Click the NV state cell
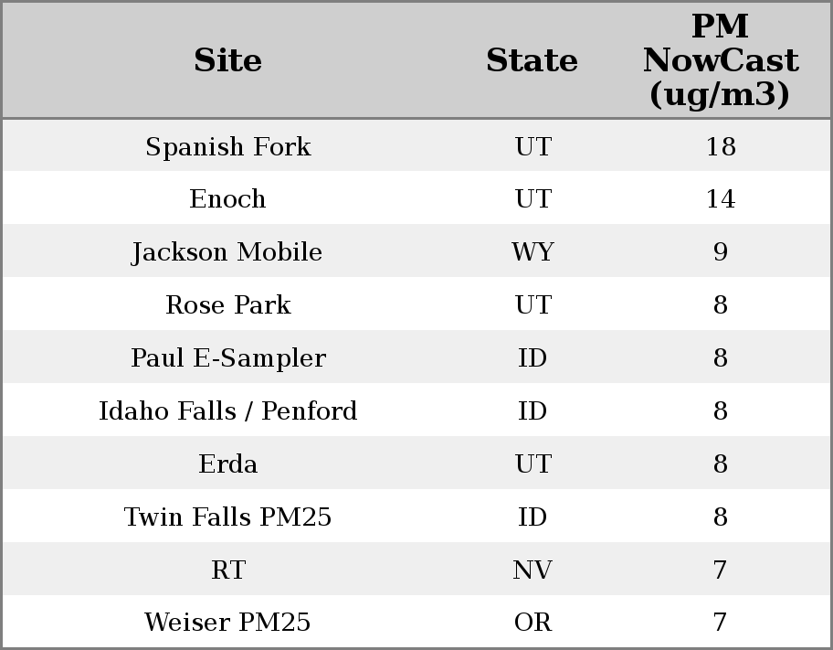The image size is (833, 650). 532,570
